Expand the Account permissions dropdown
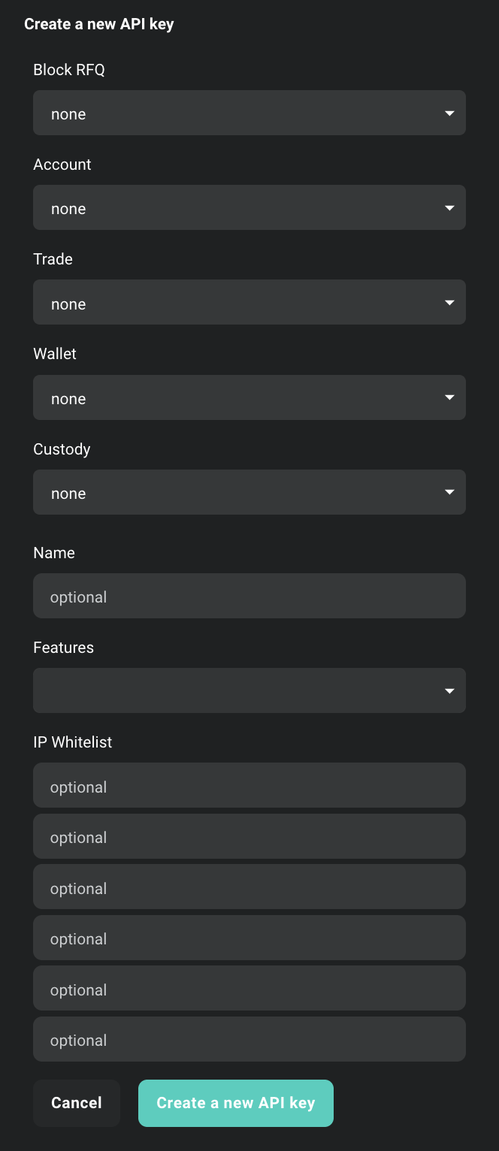The height and width of the screenshot is (1151, 499). click(x=249, y=207)
